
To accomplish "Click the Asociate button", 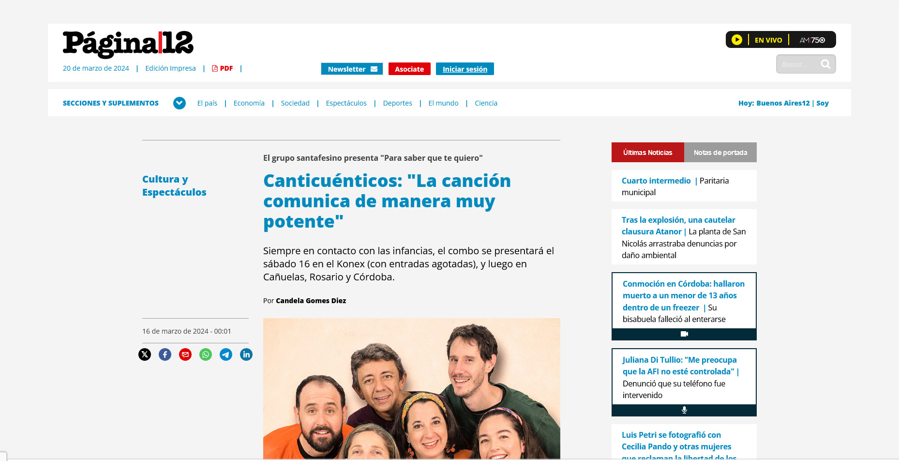I will (x=409, y=69).
